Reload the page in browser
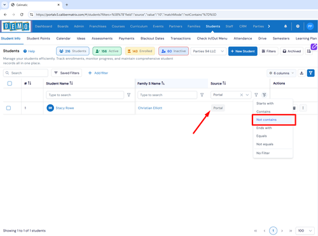Screen dimensions: 318x236 tap(22, 15)
